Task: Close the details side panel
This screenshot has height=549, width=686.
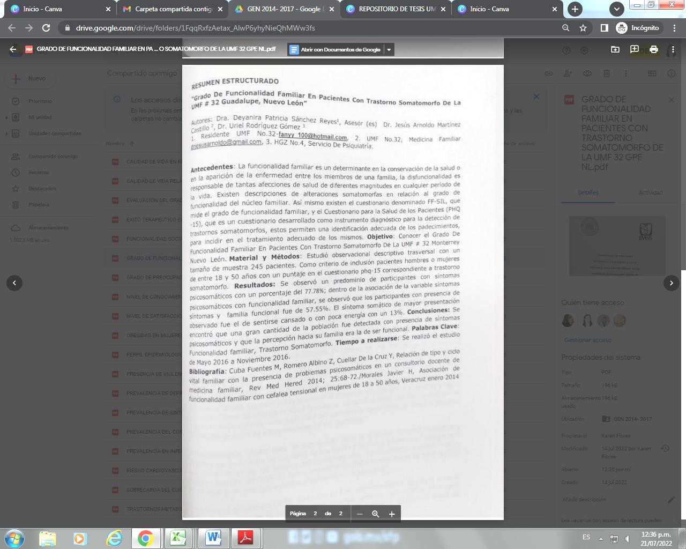Action: (x=671, y=100)
